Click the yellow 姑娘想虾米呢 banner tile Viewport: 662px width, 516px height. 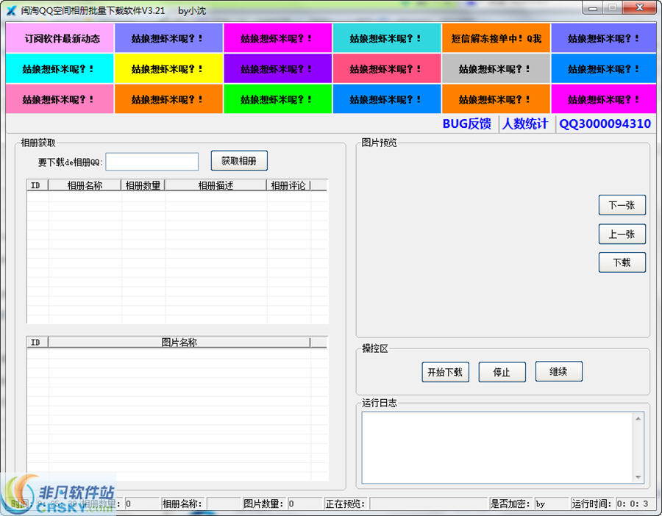(x=168, y=68)
